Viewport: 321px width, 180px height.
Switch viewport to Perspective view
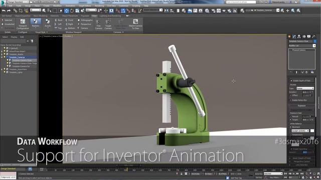pyautogui.click(x=84, y=24)
